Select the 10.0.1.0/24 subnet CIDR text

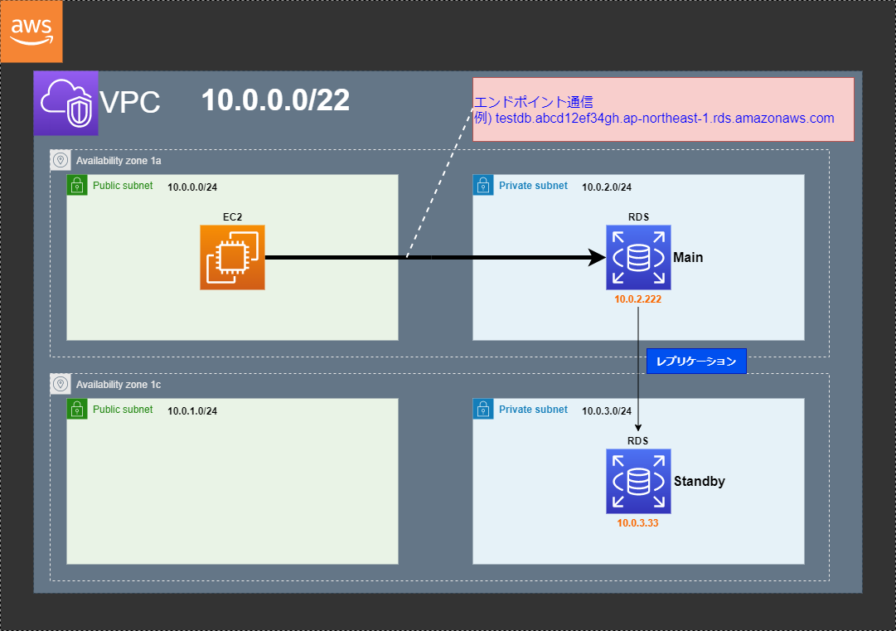[192, 411]
